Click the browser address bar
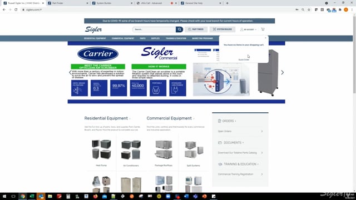Image resolution: width=356 pixels, height=200 pixels. pos(157,10)
